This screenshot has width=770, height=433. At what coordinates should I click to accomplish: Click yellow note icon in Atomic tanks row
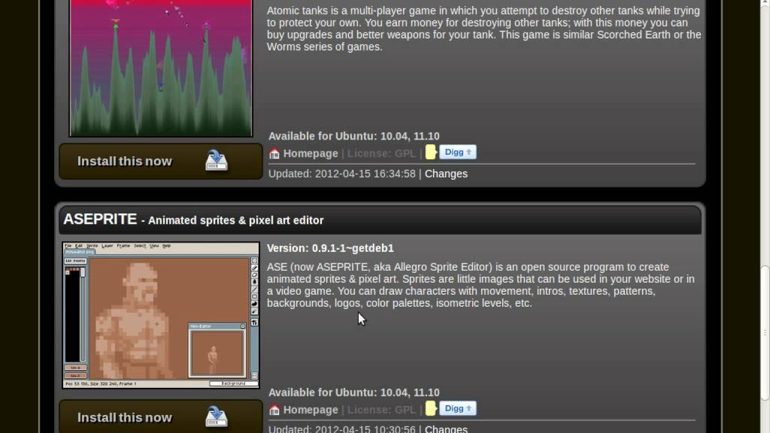[431, 152]
